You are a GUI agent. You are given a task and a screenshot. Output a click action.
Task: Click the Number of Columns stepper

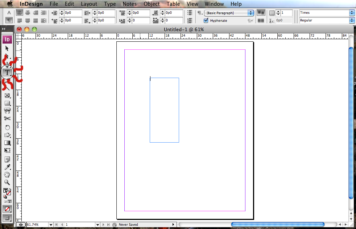pos(278,13)
